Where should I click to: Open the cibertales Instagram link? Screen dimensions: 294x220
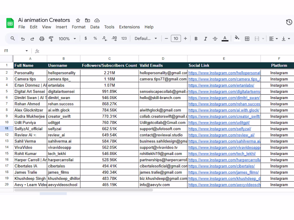[222, 166]
